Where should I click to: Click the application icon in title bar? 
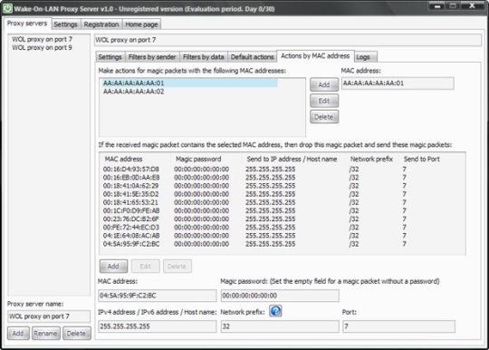tap(7, 8)
